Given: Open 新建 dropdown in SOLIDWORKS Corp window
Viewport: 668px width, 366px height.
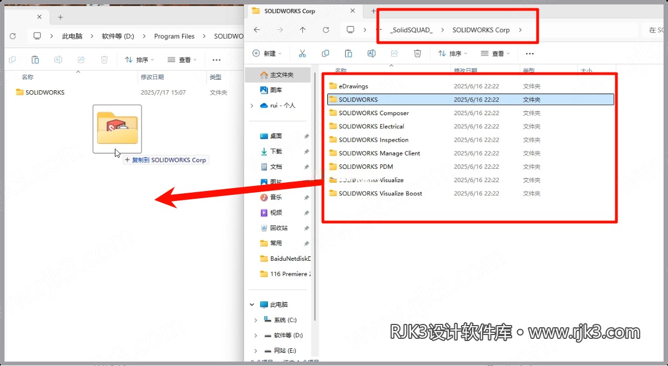Looking at the screenshot, I should click(267, 54).
